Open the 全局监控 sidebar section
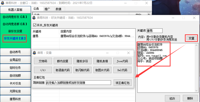The image size is (200, 102). click(x=16, y=60)
